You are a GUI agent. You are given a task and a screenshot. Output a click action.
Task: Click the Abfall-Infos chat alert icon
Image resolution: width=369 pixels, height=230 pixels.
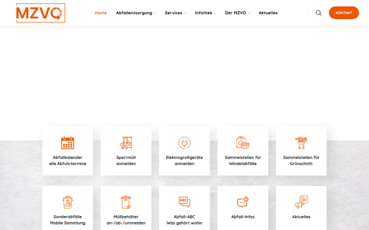(x=243, y=202)
